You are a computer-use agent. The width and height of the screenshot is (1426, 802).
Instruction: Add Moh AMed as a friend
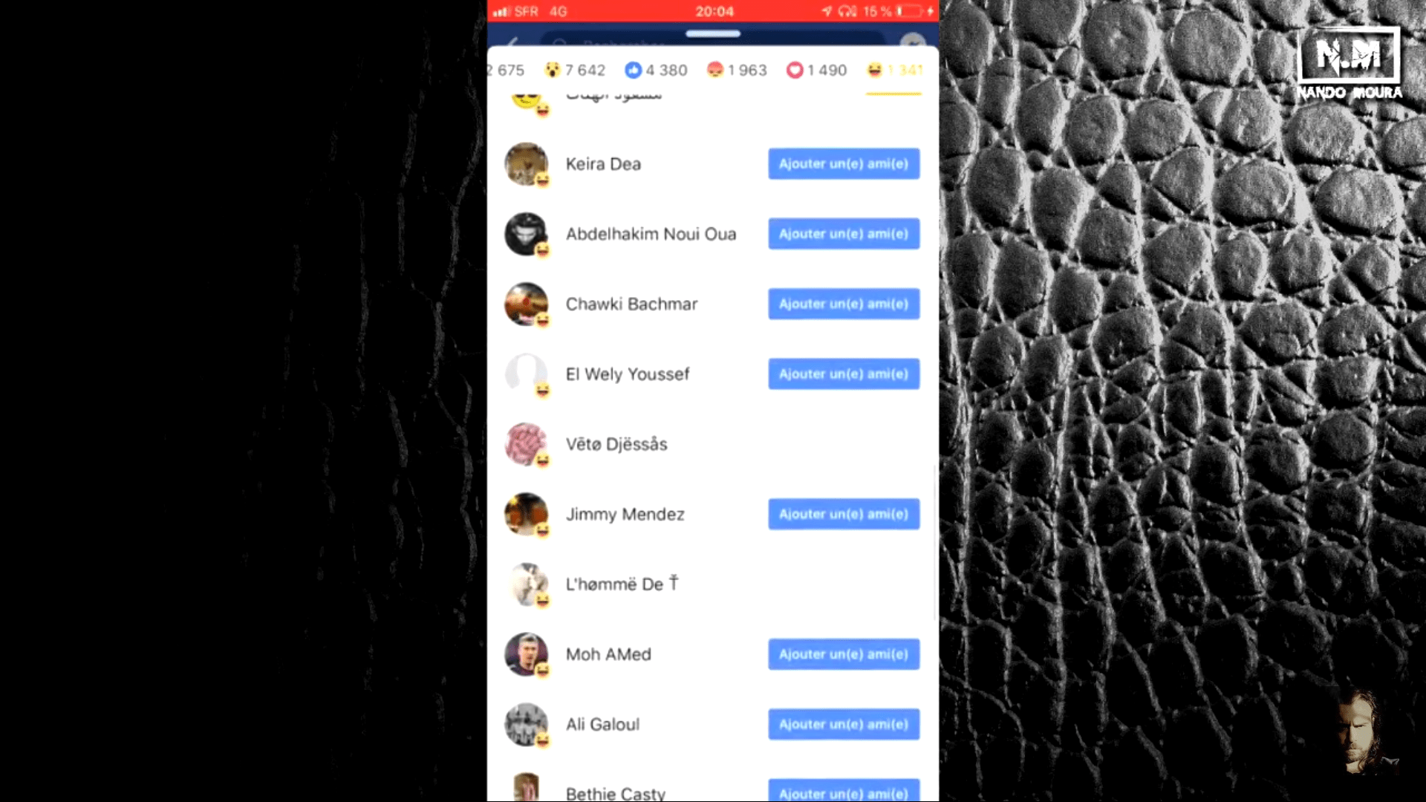844,654
